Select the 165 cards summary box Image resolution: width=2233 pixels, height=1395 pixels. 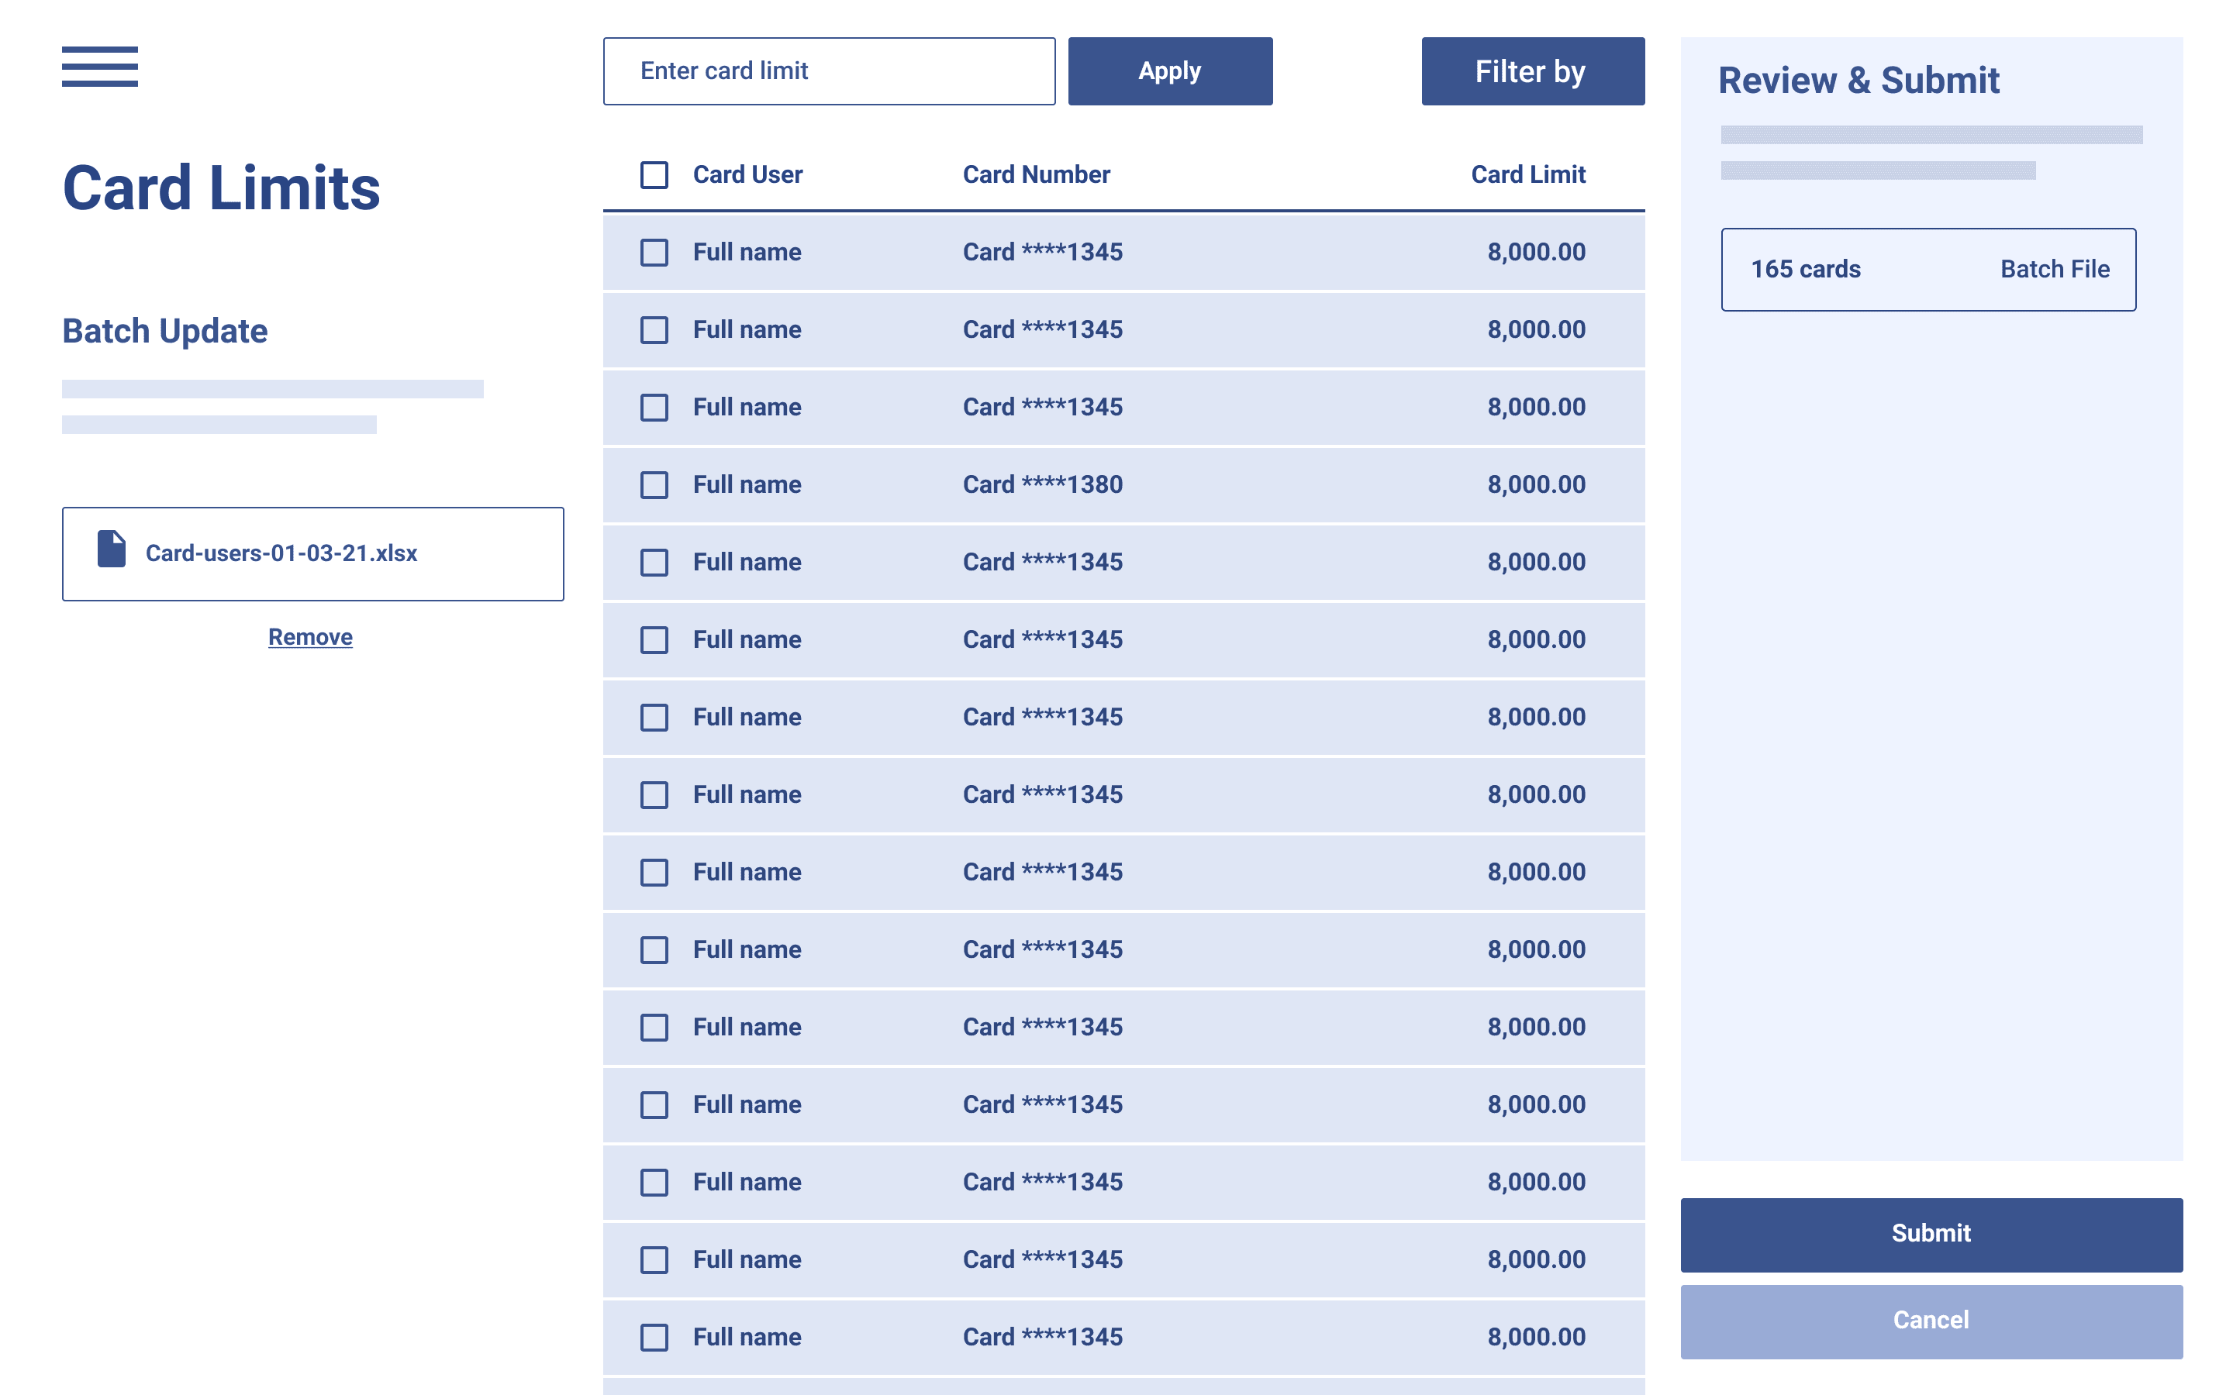(x=1928, y=270)
